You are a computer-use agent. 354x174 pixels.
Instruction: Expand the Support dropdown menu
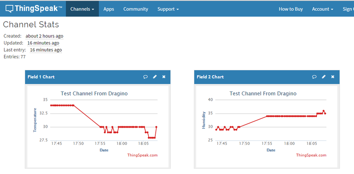point(168,9)
